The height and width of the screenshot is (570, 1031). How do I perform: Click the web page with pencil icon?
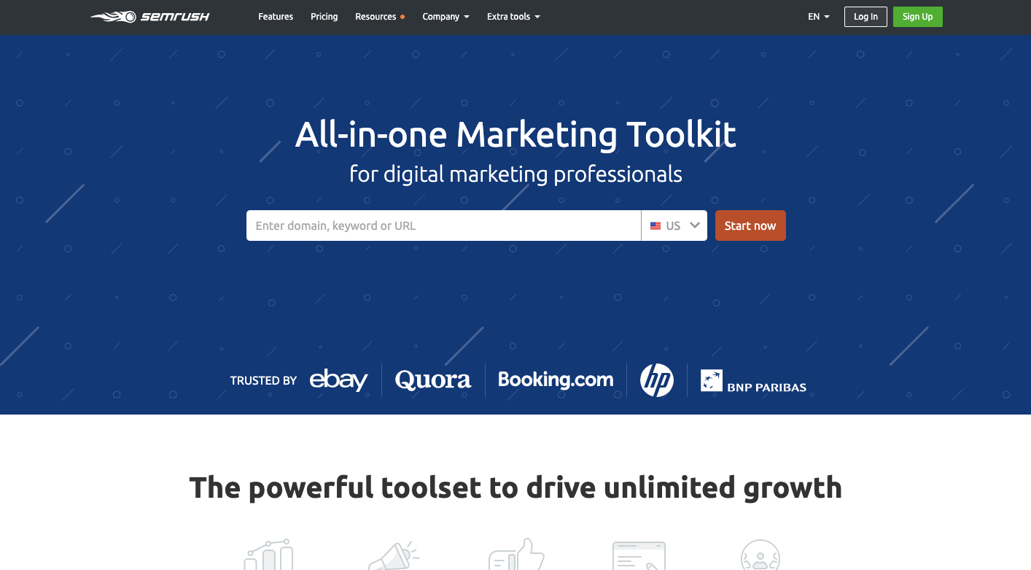pyautogui.click(x=639, y=555)
